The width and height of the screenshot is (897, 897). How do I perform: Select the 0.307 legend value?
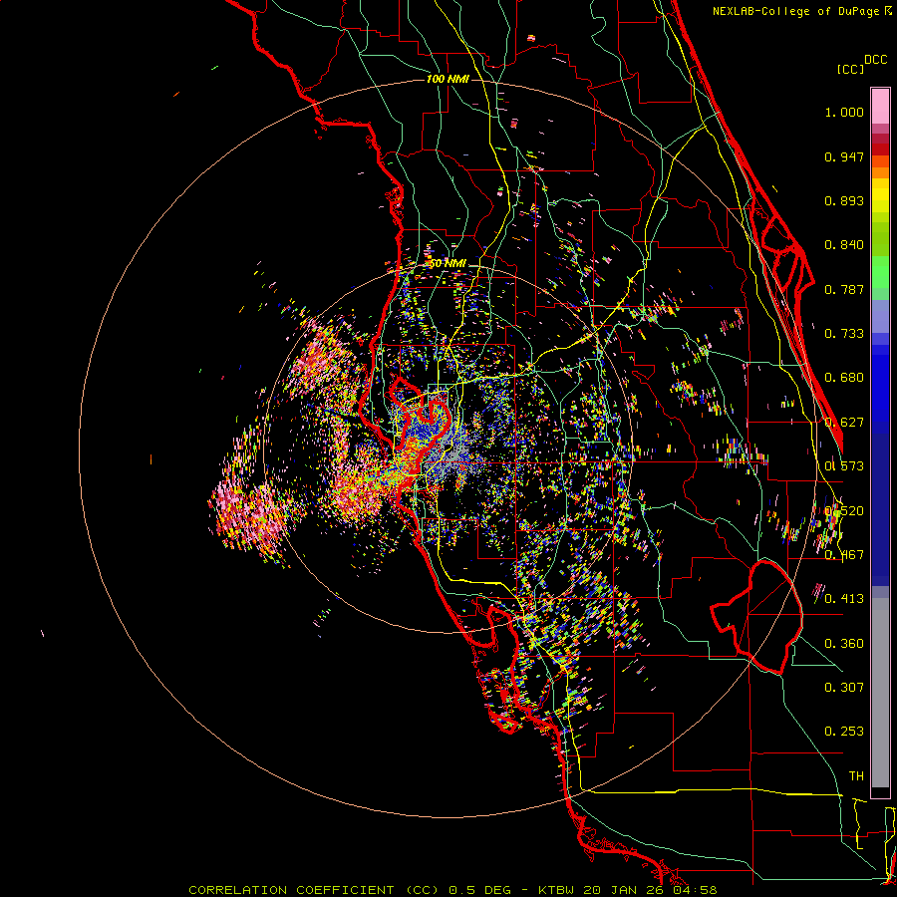[x=844, y=688]
